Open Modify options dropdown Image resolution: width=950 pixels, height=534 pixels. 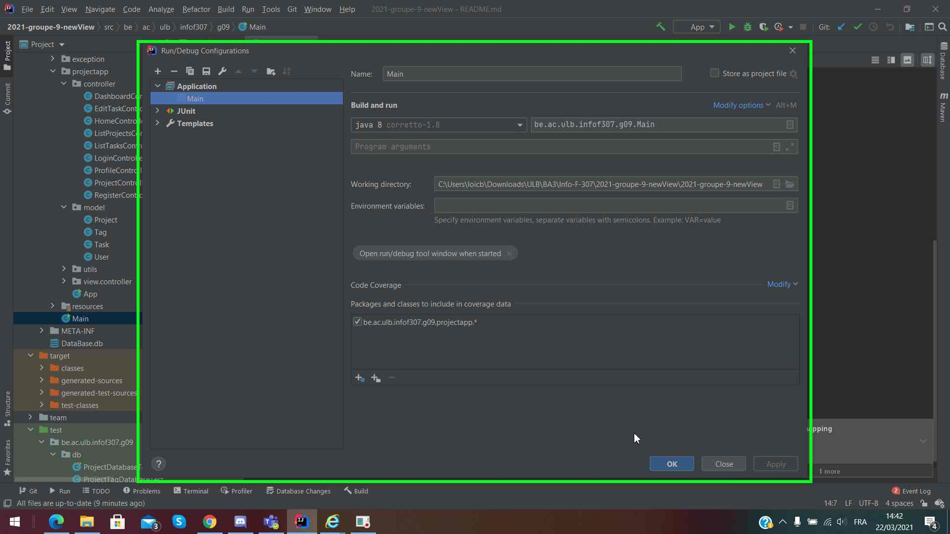(x=742, y=105)
